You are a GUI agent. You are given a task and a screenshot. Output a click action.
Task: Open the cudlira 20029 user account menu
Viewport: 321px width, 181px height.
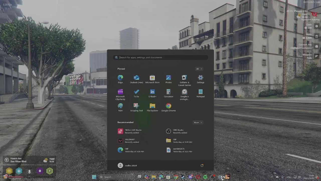(x=127, y=165)
